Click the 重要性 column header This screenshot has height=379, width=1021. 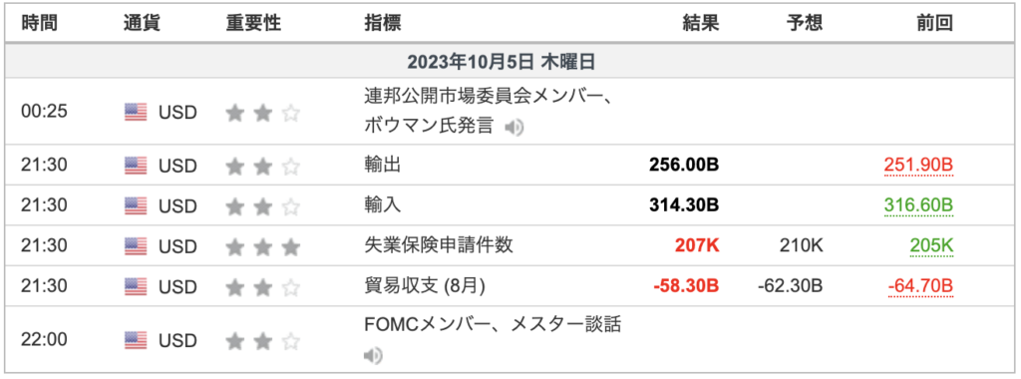click(x=253, y=24)
